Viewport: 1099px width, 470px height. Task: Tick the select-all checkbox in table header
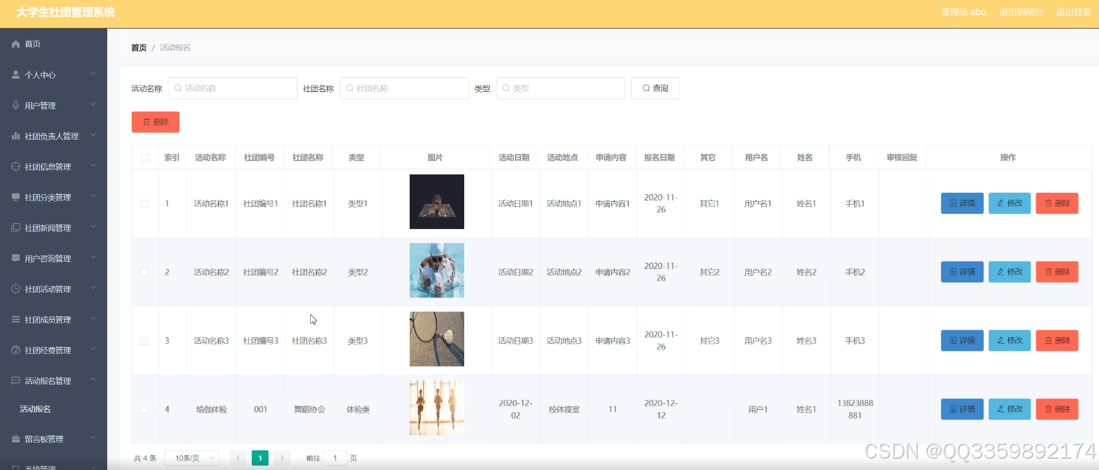[145, 158]
